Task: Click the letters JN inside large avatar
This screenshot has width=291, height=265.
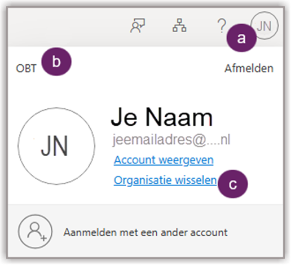Action: (55, 146)
